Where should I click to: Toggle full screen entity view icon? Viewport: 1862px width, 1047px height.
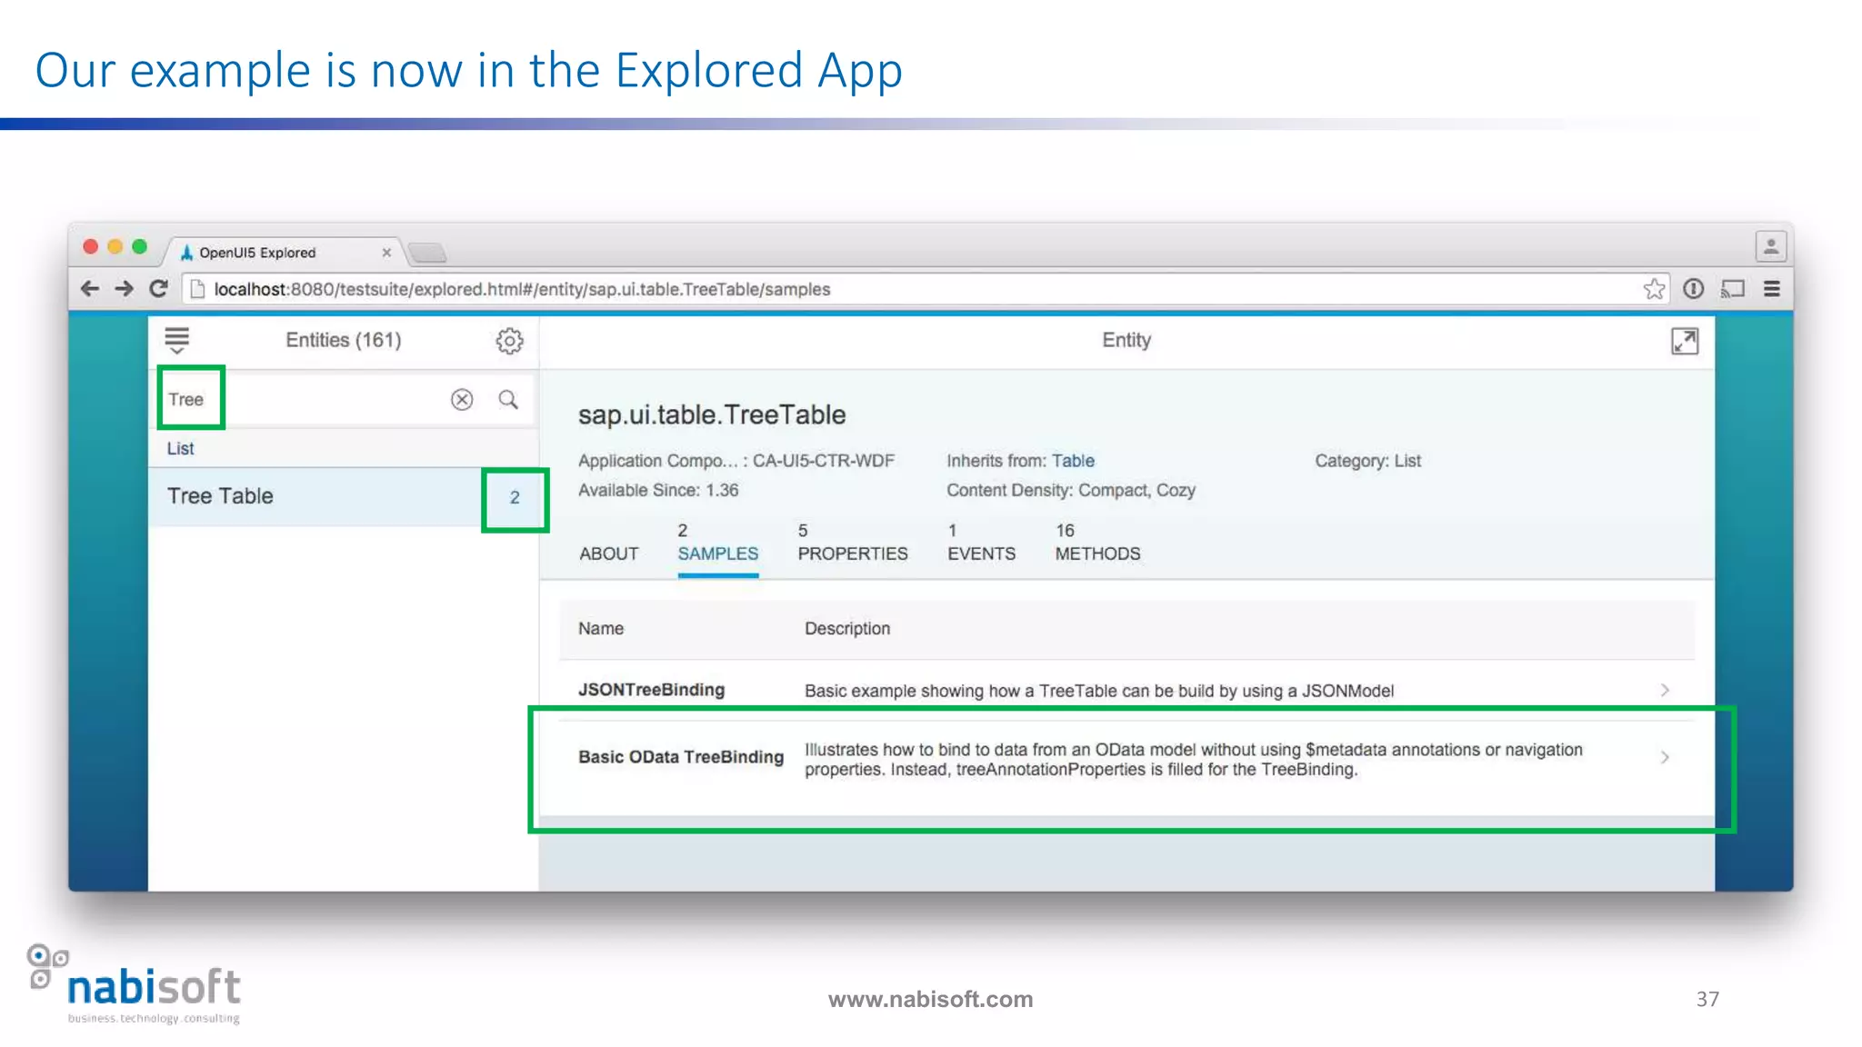(1684, 341)
